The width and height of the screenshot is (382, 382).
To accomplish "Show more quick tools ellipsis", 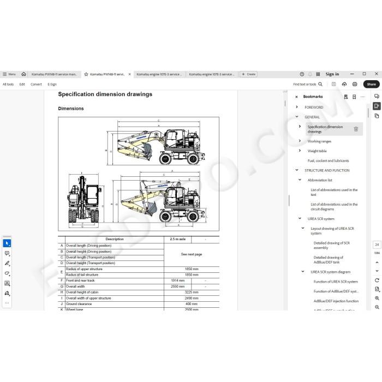I will coord(7,303).
